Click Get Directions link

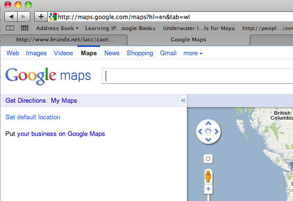click(x=25, y=101)
